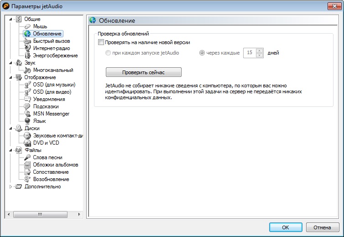Select the Сопоставление tree item

51,172
